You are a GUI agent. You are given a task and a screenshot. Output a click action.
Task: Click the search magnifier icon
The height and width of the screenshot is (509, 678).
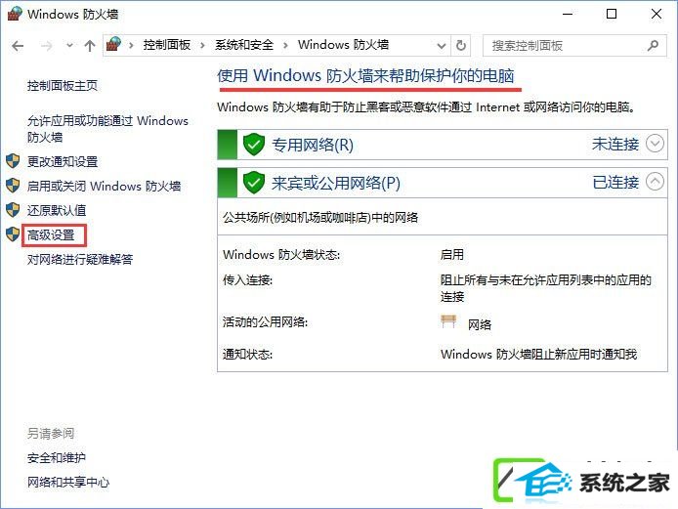click(653, 45)
